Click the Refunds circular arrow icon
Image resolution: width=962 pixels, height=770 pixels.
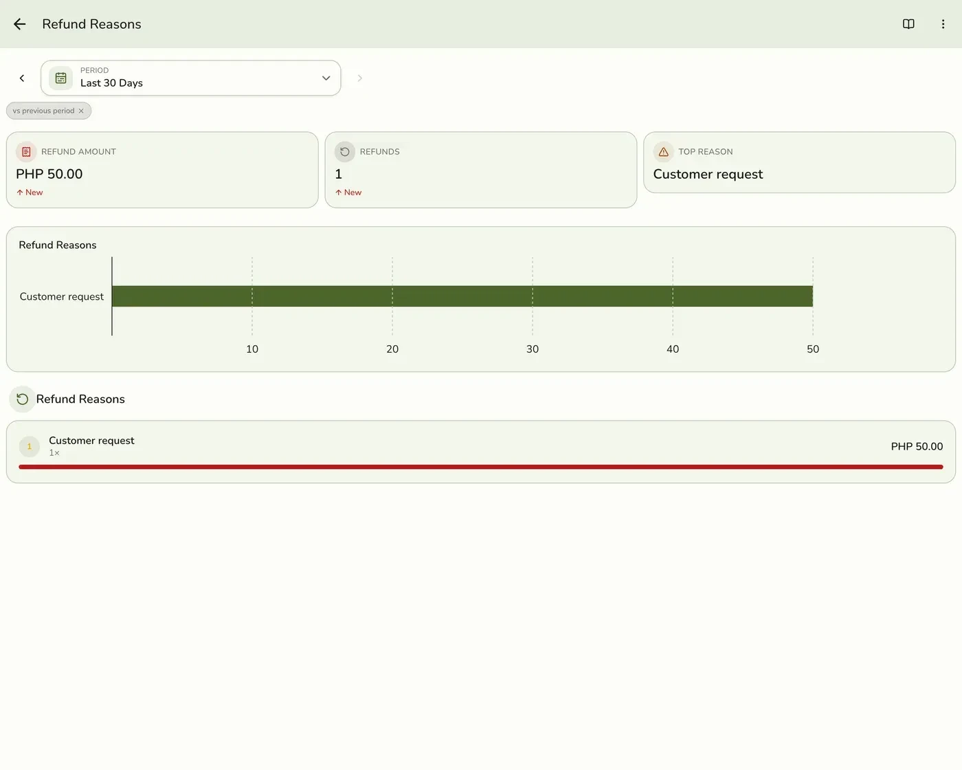click(x=345, y=151)
